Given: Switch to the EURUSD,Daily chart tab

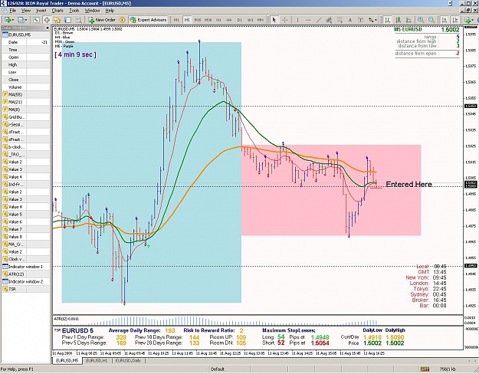Looking at the screenshot, I should [x=128, y=361].
